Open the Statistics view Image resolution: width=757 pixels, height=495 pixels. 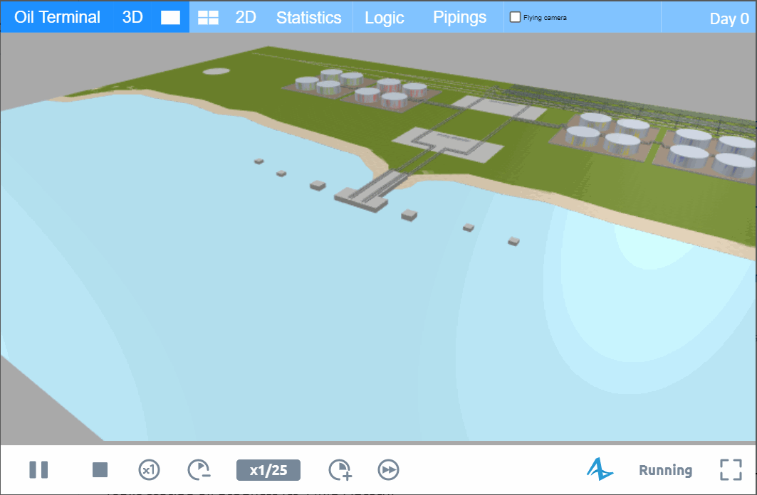tap(308, 17)
